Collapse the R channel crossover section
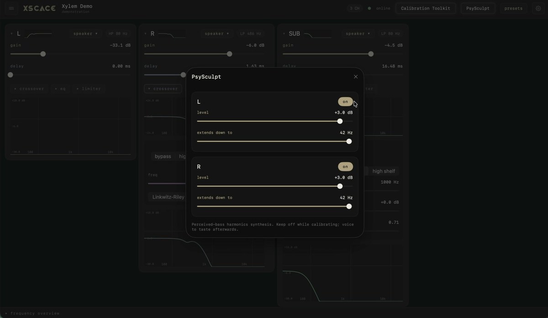 (x=163, y=89)
